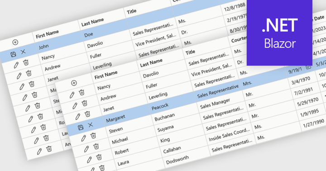Screen dimensions: 326x171
Task: Click the 7/2/1991 date cell
Action: 303,91
